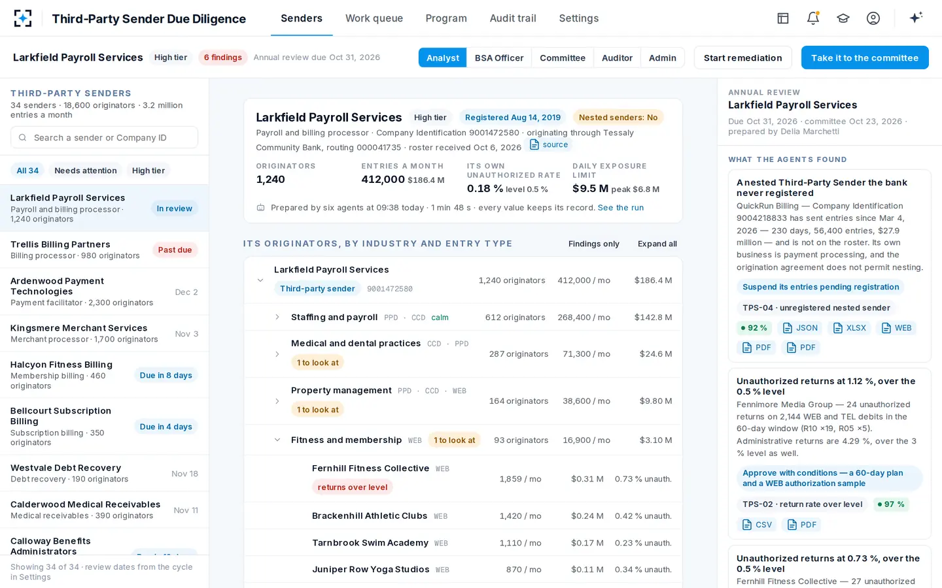Click Suspend its entries pending registration
This screenshot has height=588, width=942.
coord(820,287)
